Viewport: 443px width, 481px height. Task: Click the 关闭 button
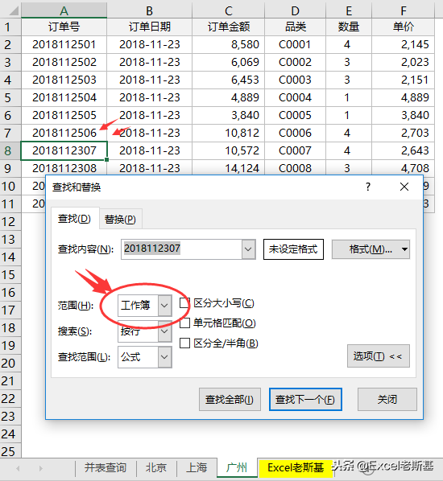click(387, 400)
